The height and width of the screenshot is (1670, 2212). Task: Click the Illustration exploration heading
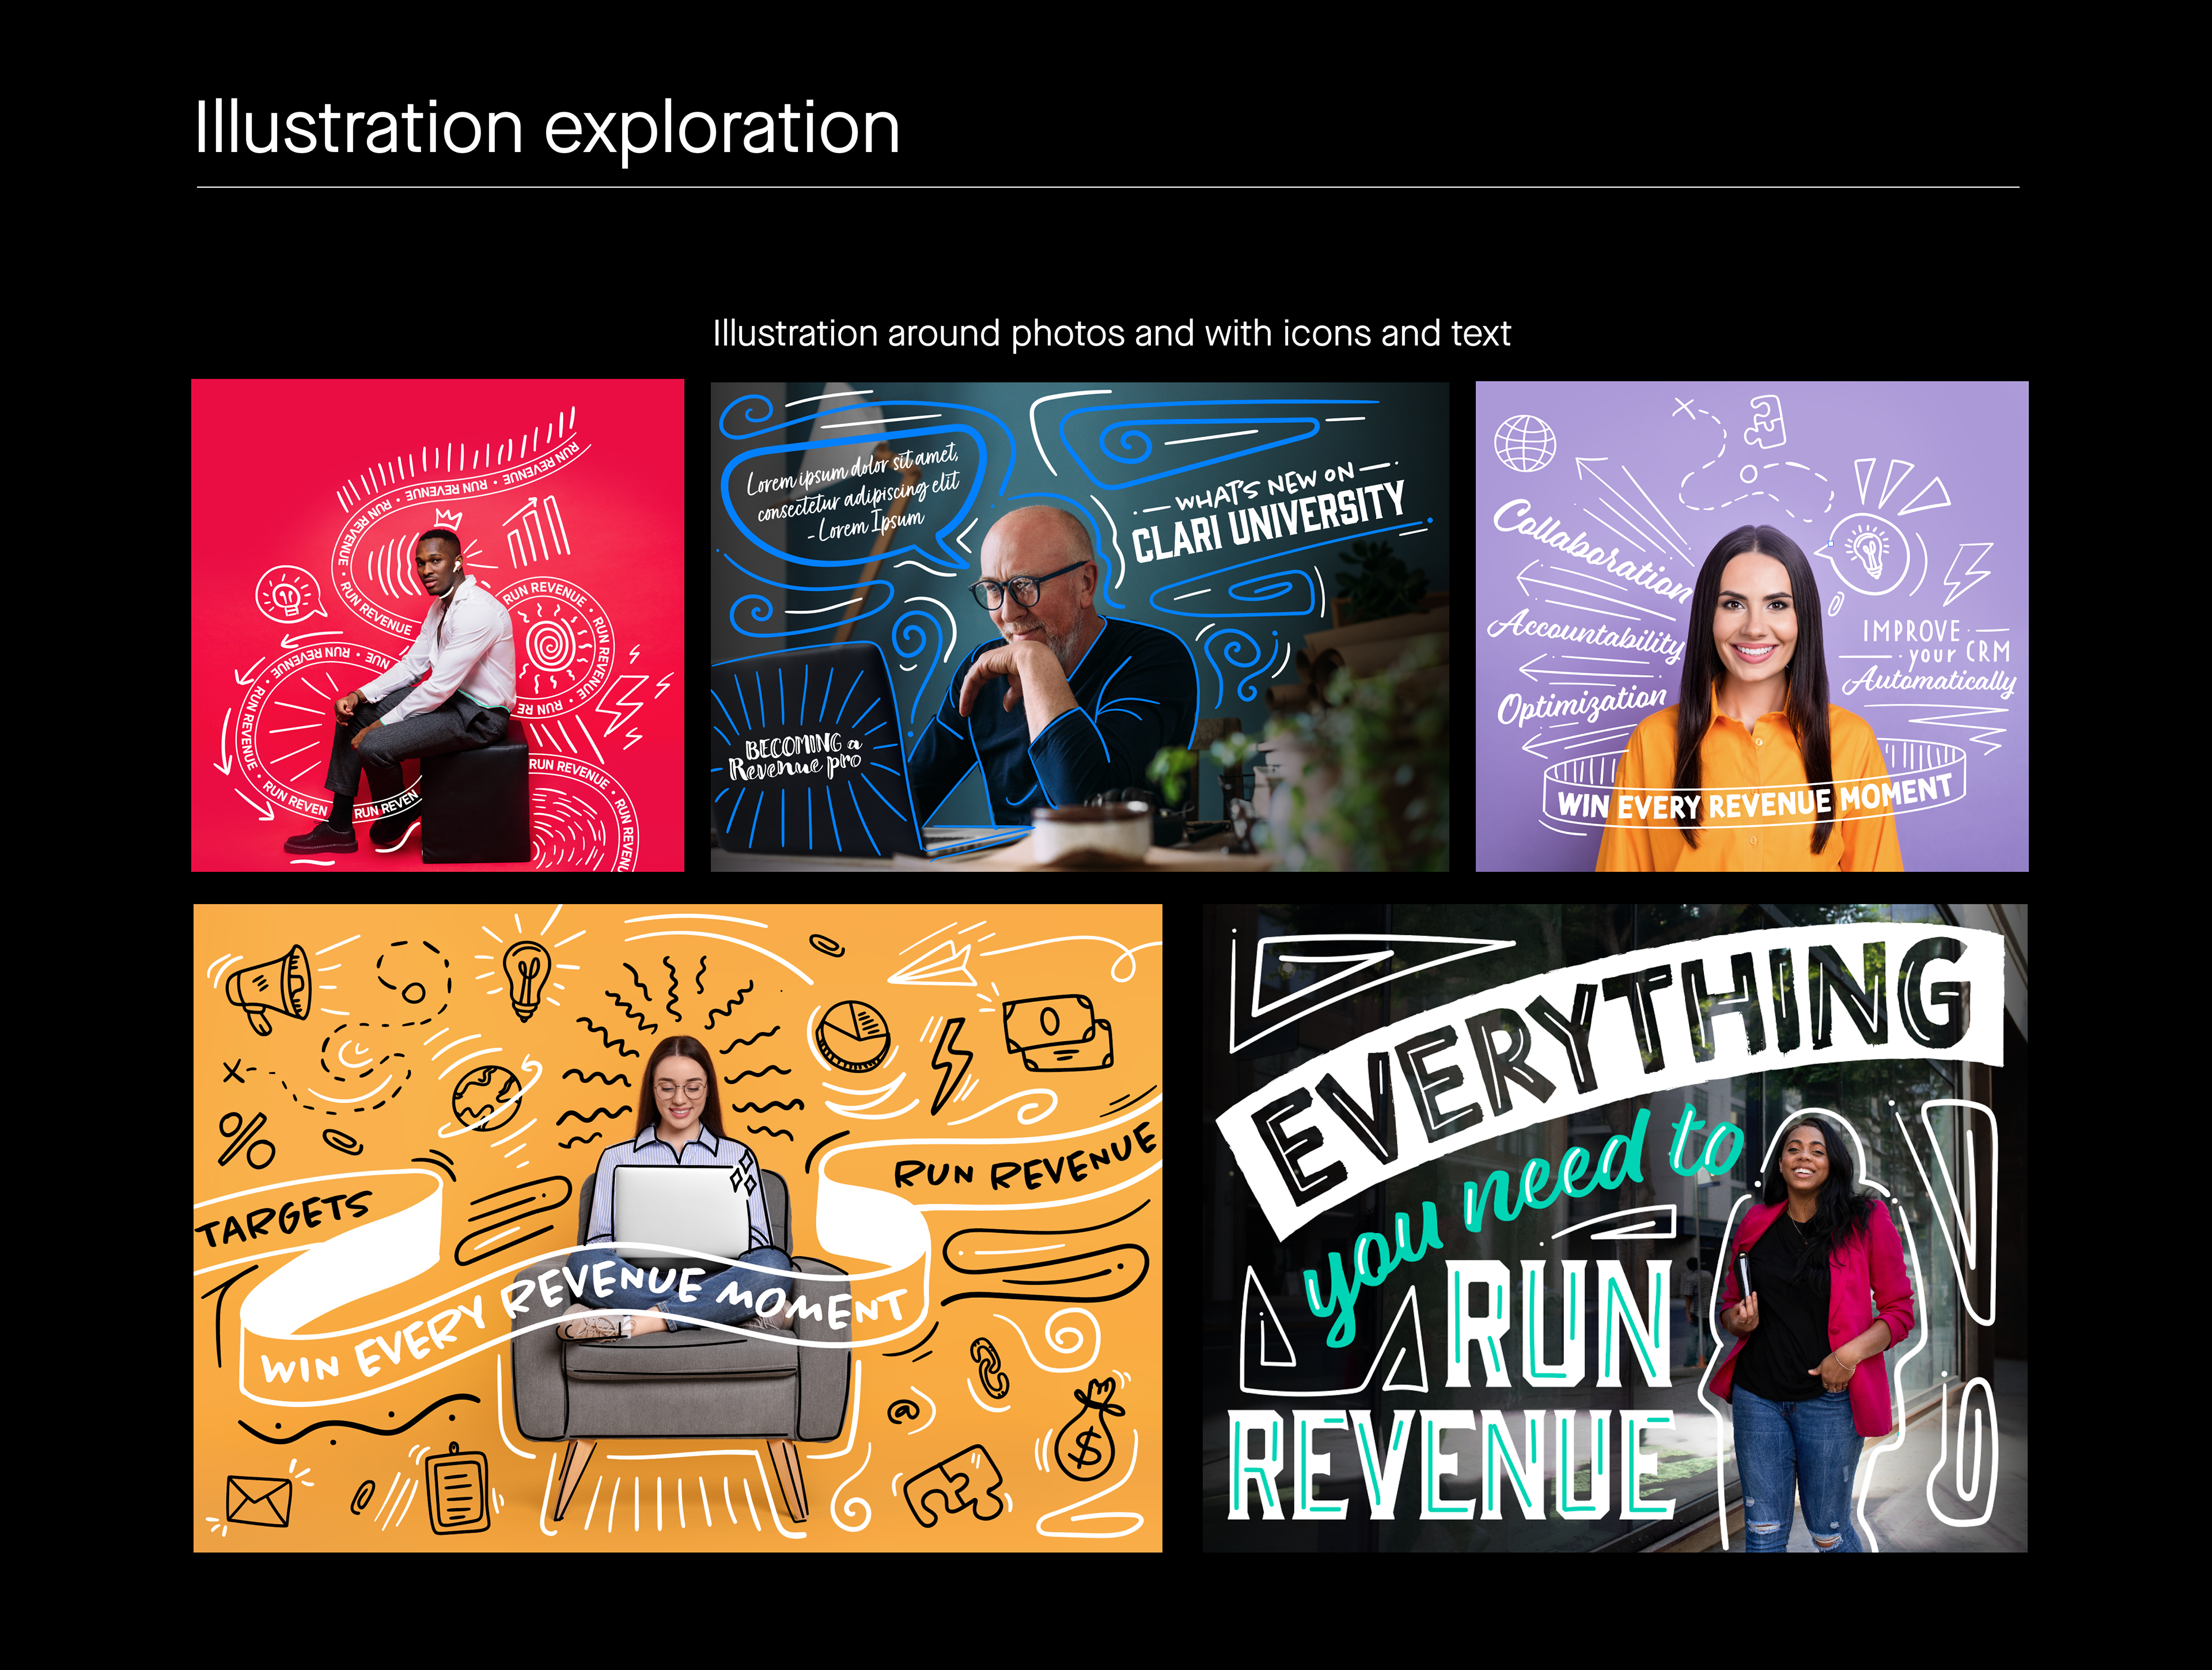point(547,128)
